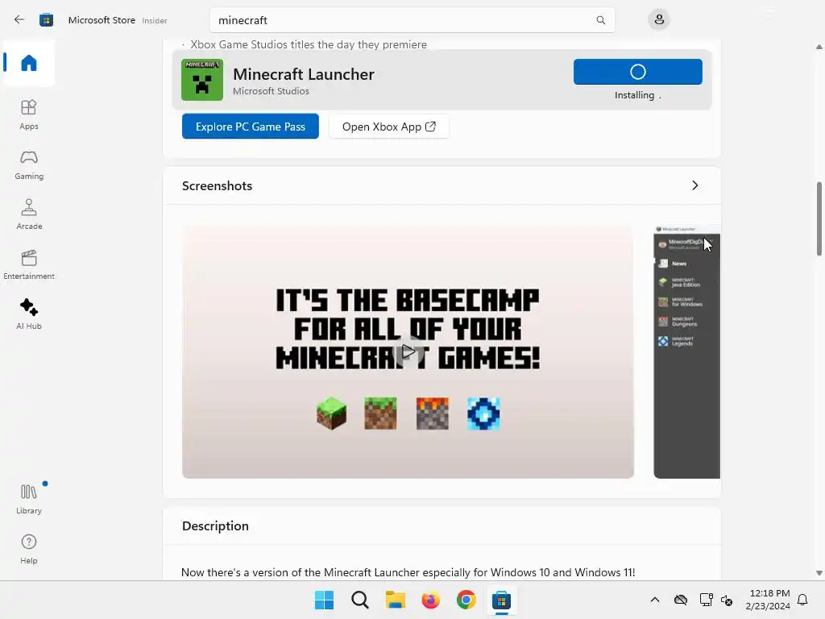
Task: Open the Entertainment section
Action: tap(29, 264)
